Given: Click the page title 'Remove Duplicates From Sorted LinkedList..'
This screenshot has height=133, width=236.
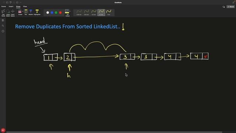Looking at the screenshot, I should click(x=67, y=27).
